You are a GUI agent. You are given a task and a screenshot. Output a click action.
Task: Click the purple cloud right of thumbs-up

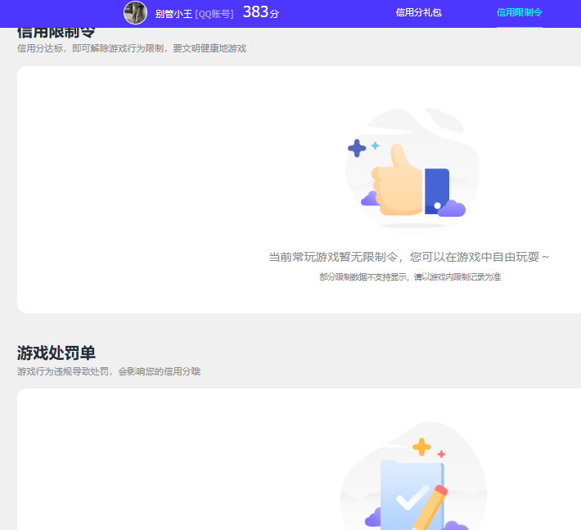(x=452, y=209)
